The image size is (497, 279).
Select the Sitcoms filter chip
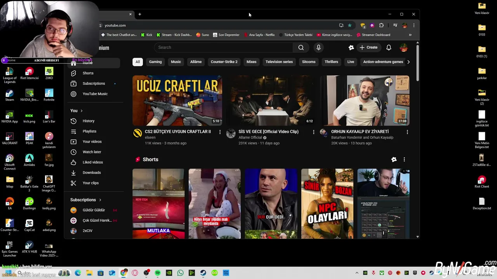tap(309, 62)
